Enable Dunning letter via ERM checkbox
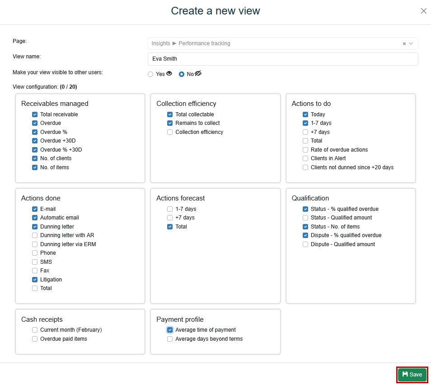The width and height of the screenshot is (431, 386). (35, 244)
